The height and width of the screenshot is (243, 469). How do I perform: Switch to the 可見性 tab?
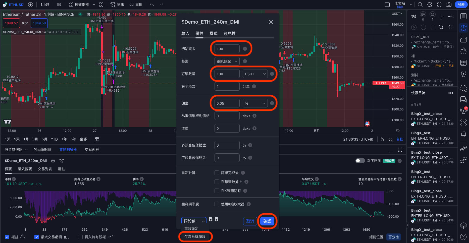pyautogui.click(x=230, y=33)
